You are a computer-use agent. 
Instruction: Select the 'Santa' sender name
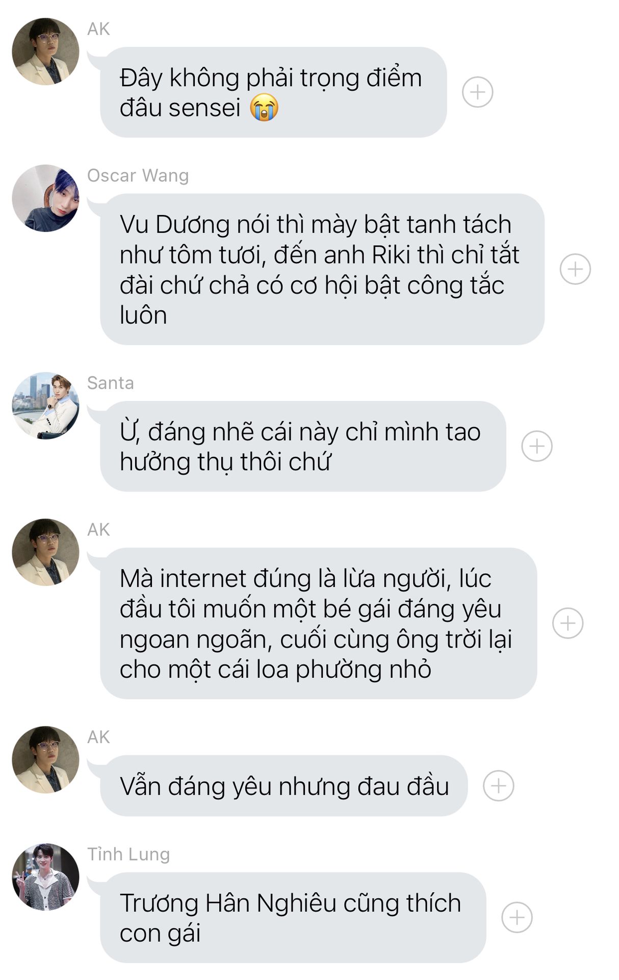pos(110,383)
